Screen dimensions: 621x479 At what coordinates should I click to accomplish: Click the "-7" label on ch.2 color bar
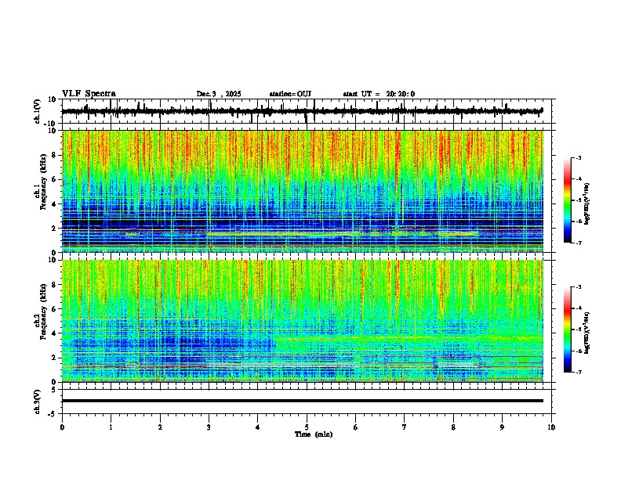pos(579,373)
